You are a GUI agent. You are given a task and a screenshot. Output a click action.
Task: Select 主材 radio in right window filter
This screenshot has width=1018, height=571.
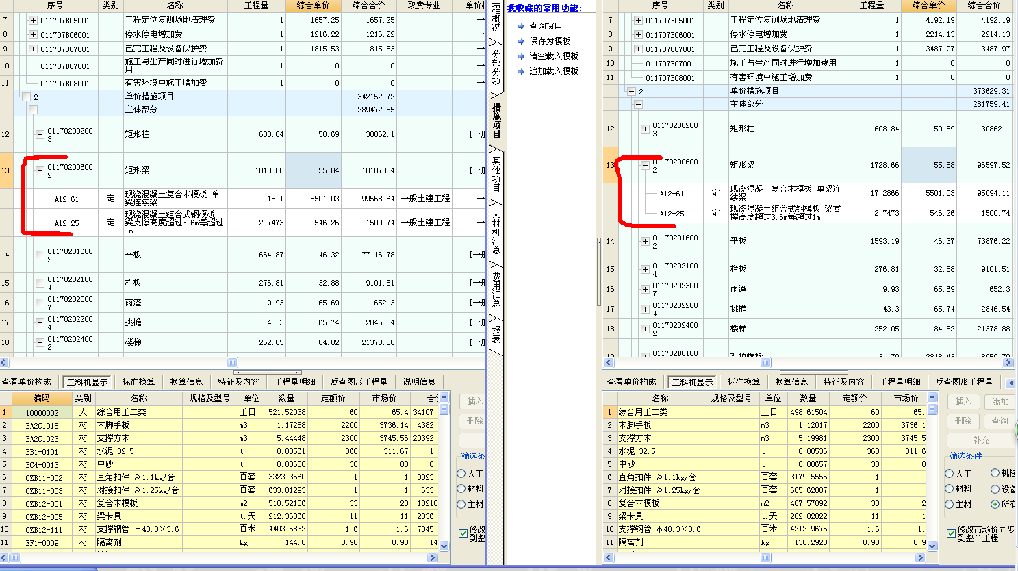click(950, 505)
